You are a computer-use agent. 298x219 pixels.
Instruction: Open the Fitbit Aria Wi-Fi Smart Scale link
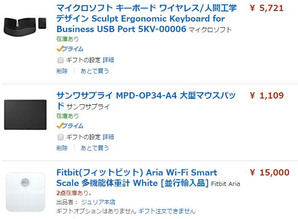[136, 177]
